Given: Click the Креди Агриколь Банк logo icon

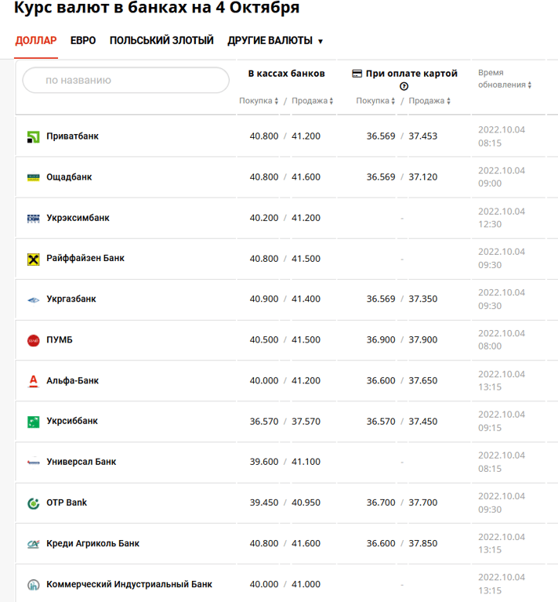Looking at the screenshot, I should (34, 544).
